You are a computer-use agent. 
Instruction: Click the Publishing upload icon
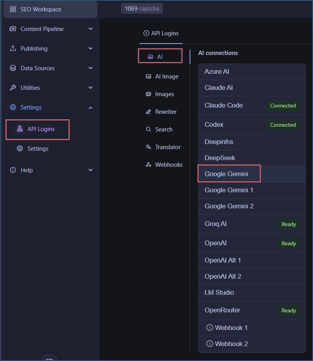13,48
